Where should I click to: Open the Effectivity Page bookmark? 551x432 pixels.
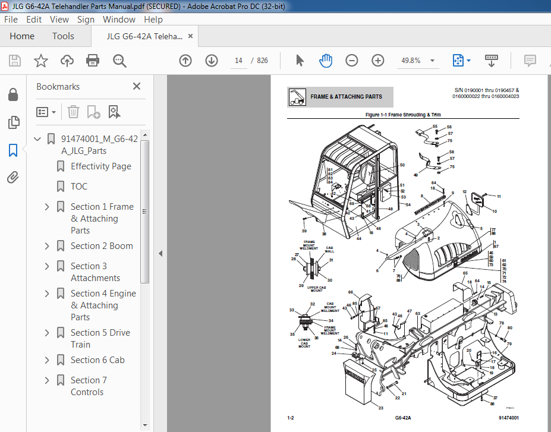pyautogui.click(x=101, y=166)
